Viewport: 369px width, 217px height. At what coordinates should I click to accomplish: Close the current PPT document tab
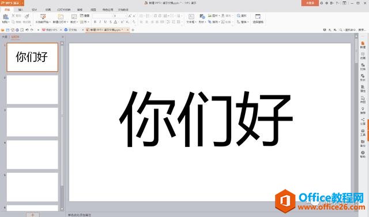point(128,30)
